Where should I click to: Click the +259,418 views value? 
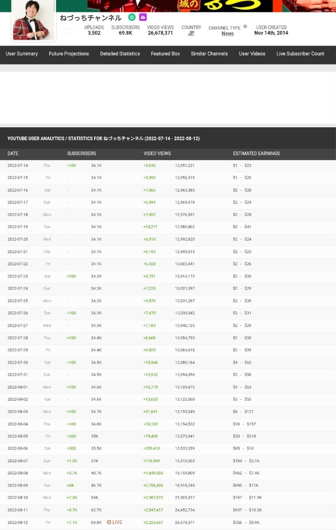[x=151, y=448]
